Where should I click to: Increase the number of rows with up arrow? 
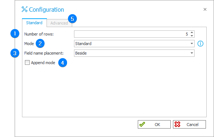[192, 33]
